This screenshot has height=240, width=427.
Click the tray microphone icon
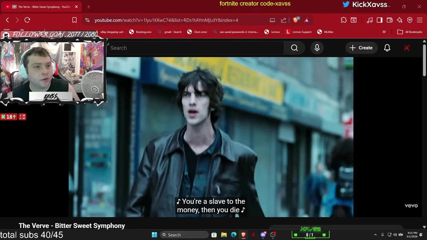[x=383, y=235]
